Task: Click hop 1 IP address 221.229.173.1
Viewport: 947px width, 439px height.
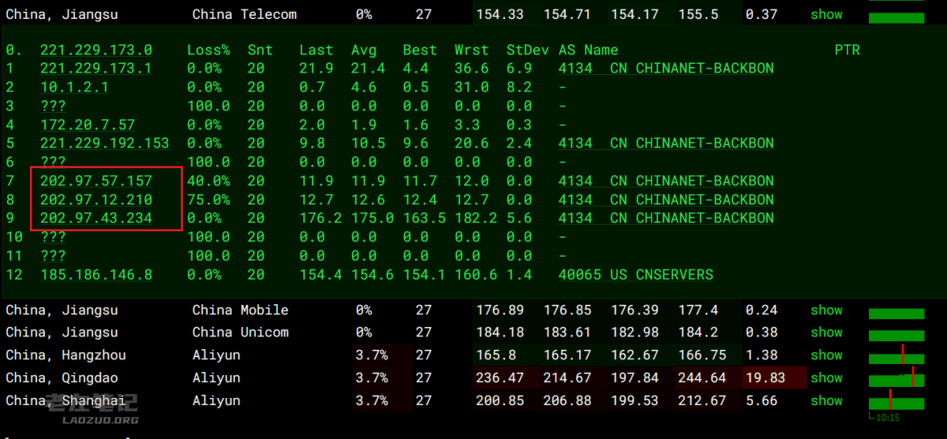Action: coord(96,69)
